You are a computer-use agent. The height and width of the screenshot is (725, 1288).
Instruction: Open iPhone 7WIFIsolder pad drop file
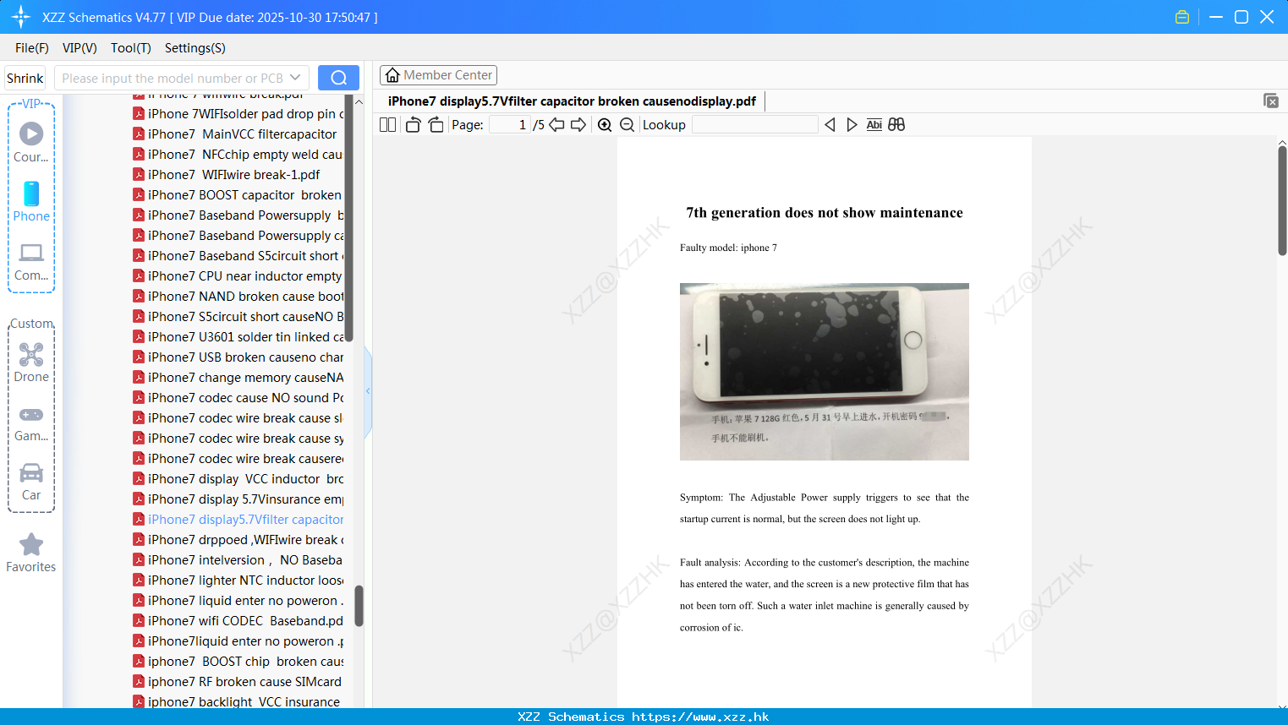(238, 113)
